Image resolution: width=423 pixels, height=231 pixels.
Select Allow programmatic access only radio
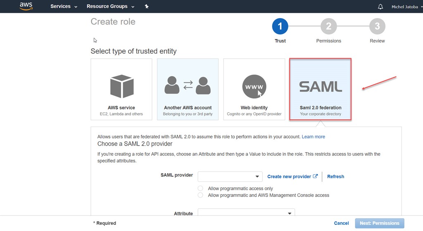200,188
